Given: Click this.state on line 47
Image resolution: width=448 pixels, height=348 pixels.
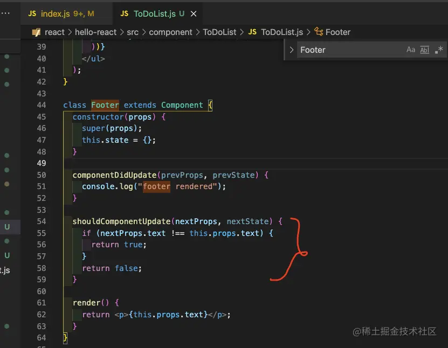Looking at the screenshot, I should pyautogui.click(x=105, y=140).
